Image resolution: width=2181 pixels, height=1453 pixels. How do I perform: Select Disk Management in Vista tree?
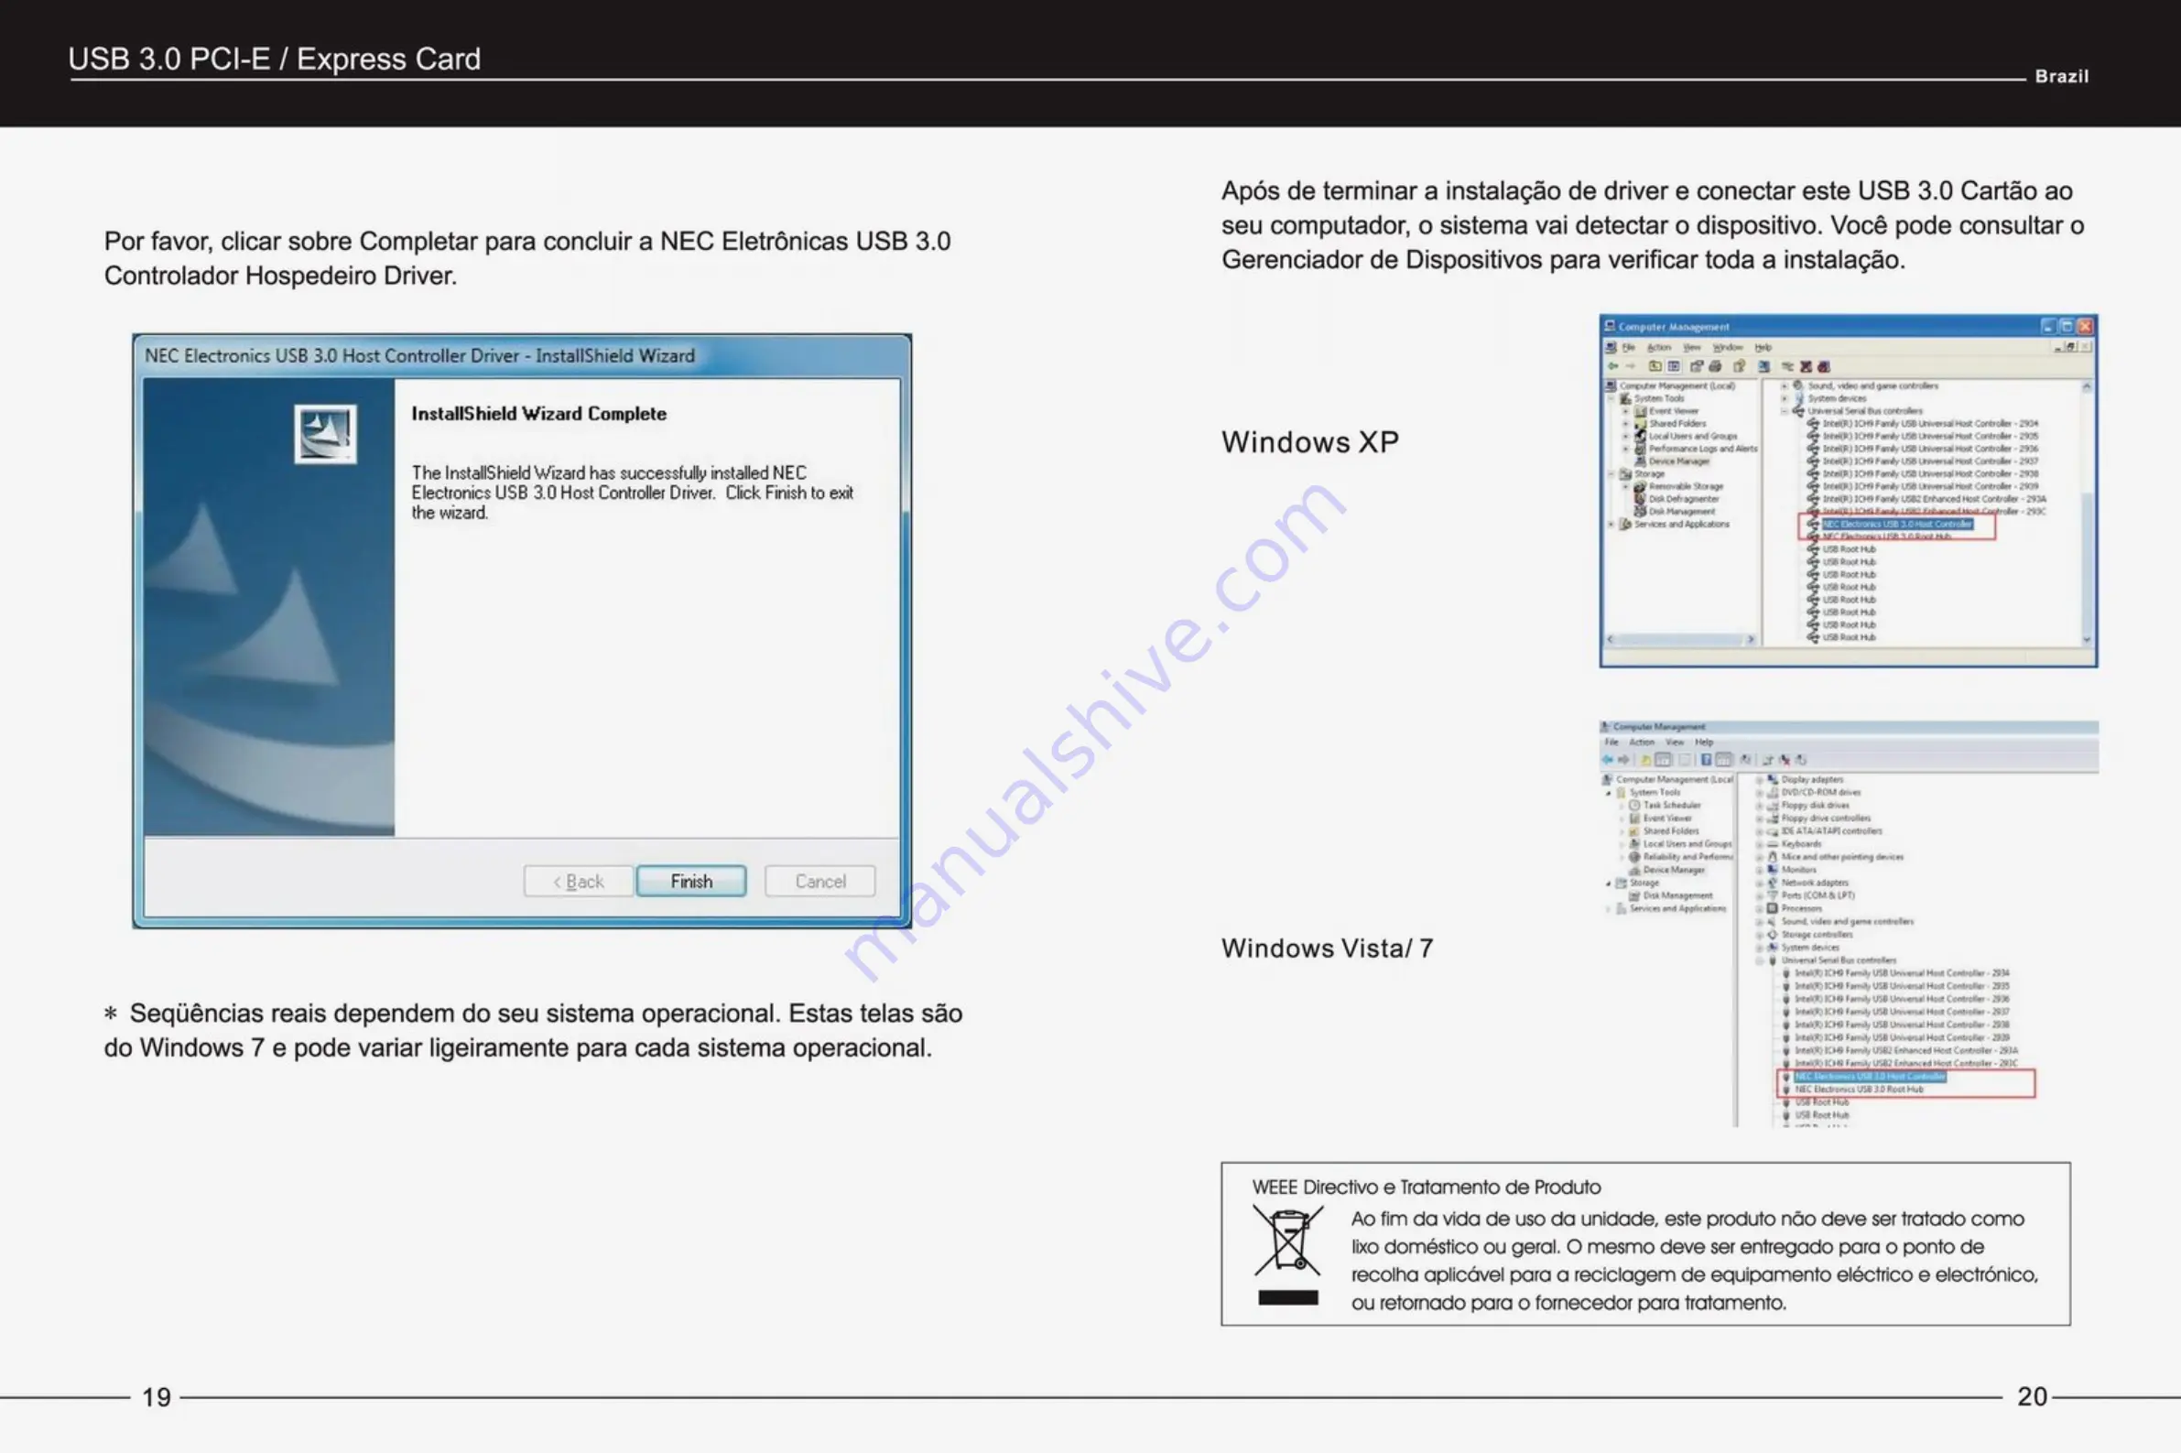tap(1679, 896)
